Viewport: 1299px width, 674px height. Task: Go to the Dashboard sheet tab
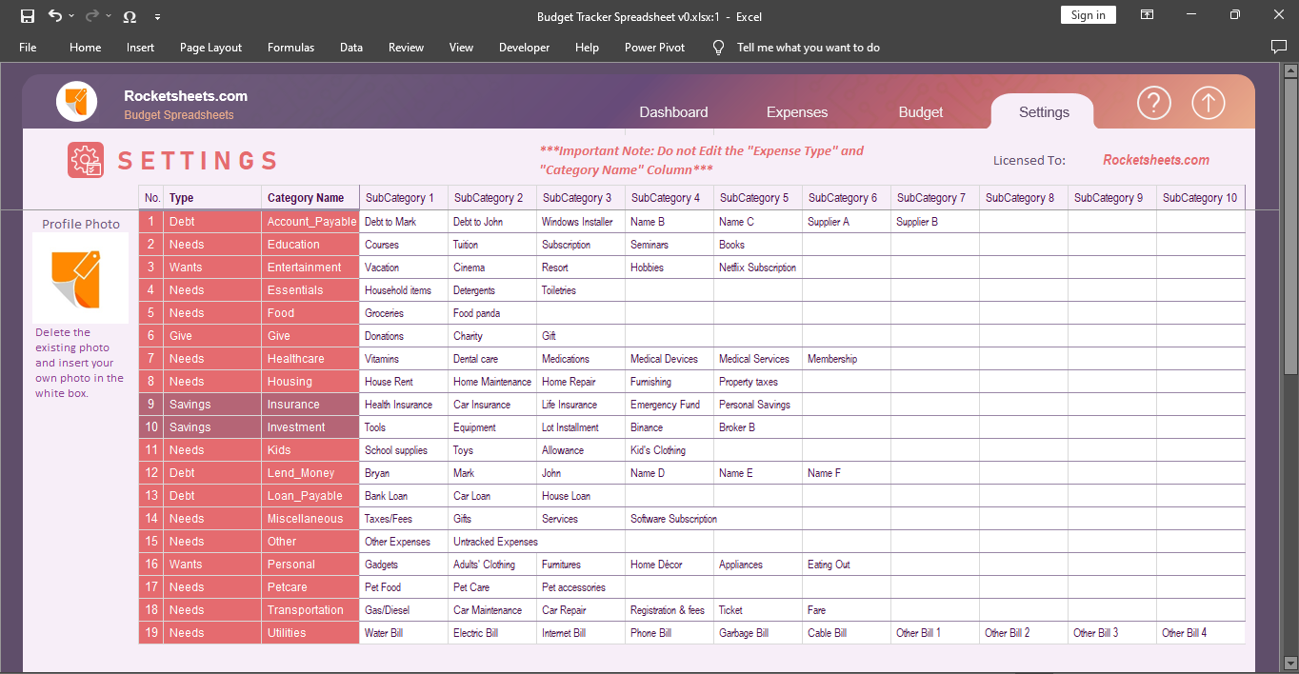tap(673, 112)
